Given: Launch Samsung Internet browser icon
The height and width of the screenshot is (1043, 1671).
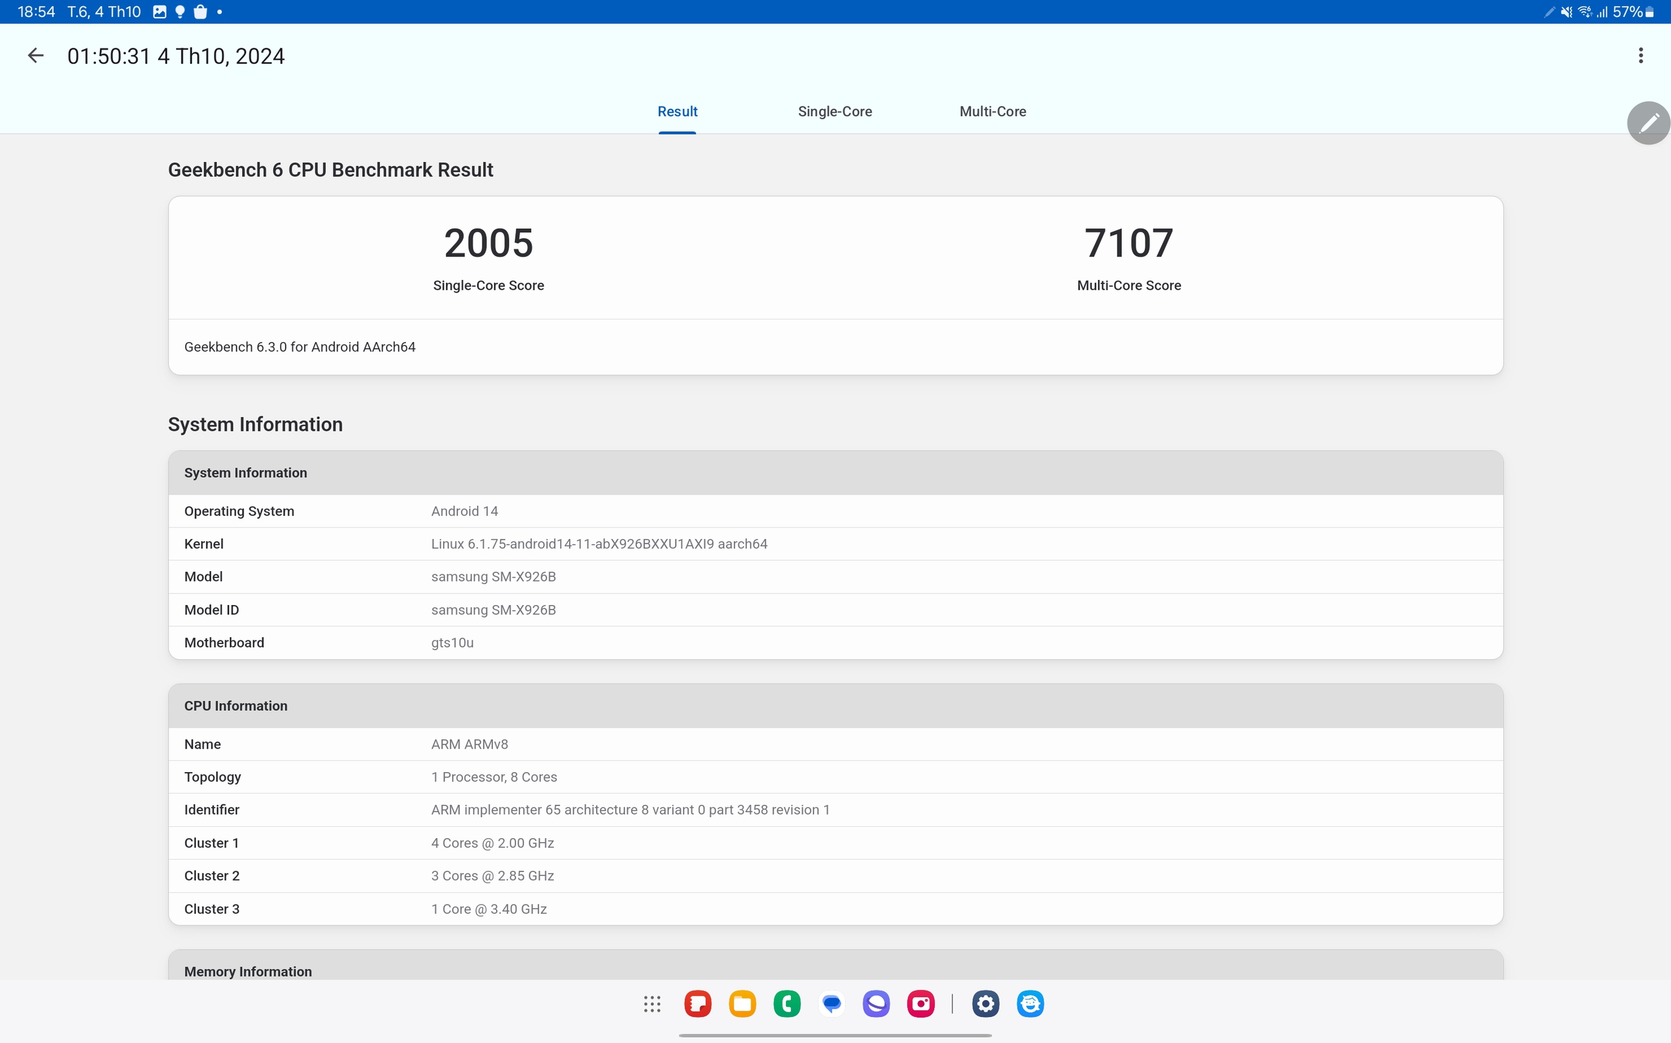Looking at the screenshot, I should coord(876,1004).
